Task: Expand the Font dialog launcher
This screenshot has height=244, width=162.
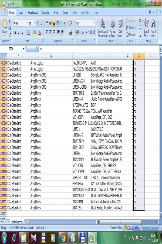Action: coord(42,41)
